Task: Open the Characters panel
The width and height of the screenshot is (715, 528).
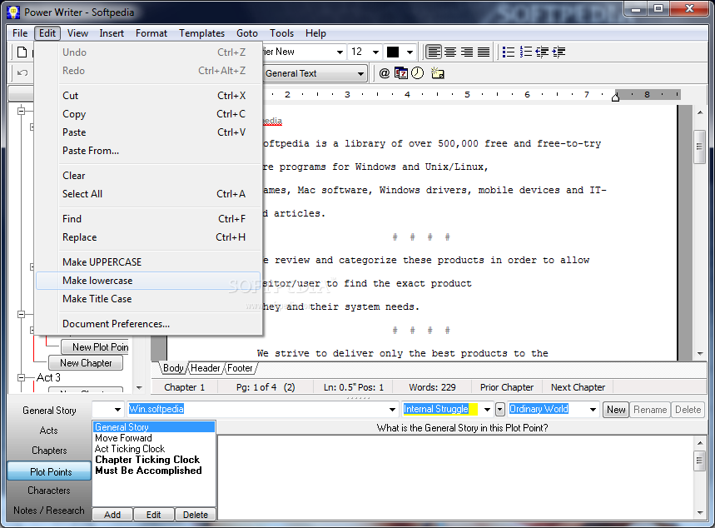Action: (49, 491)
